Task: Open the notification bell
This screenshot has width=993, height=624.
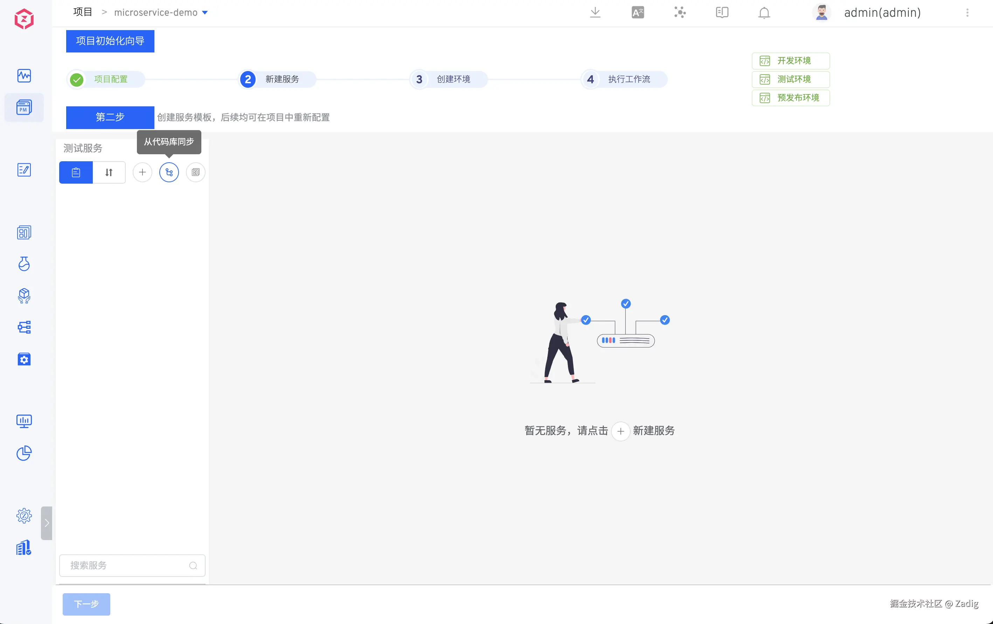Action: click(x=764, y=13)
